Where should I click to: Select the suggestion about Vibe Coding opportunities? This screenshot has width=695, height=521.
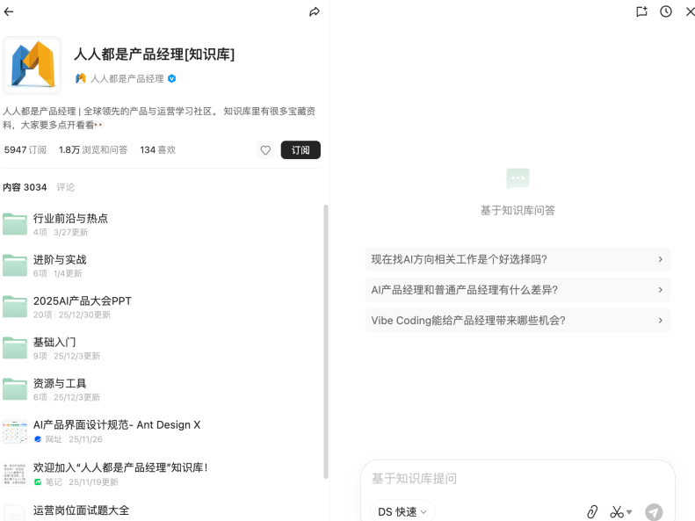pyautogui.click(x=518, y=321)
